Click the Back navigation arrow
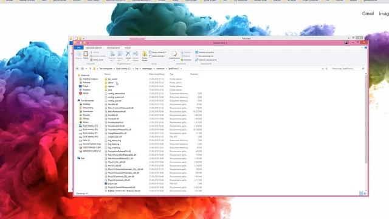 pos(77,69)
